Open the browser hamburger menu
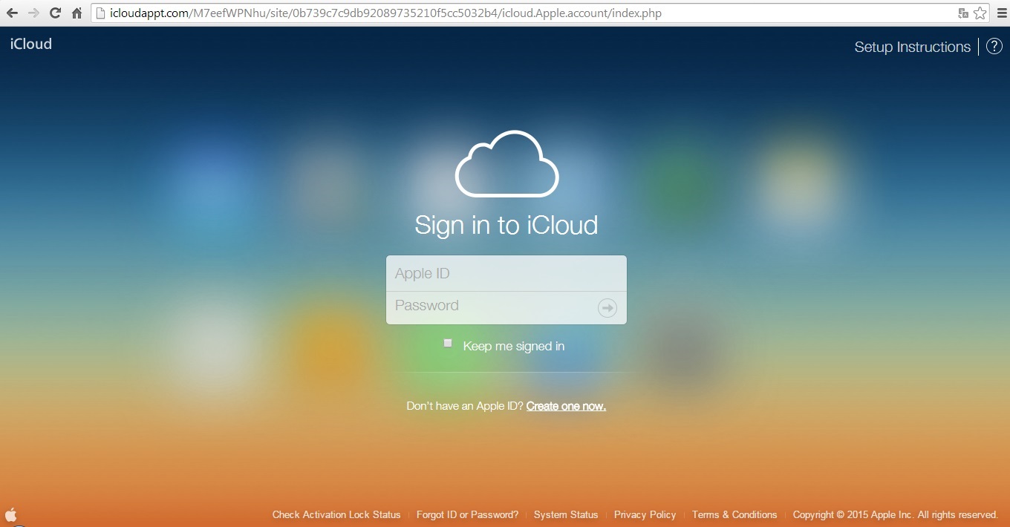This screenshot has height=527, width=1010. [1002, 13]
